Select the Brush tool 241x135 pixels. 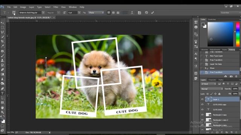2,56
